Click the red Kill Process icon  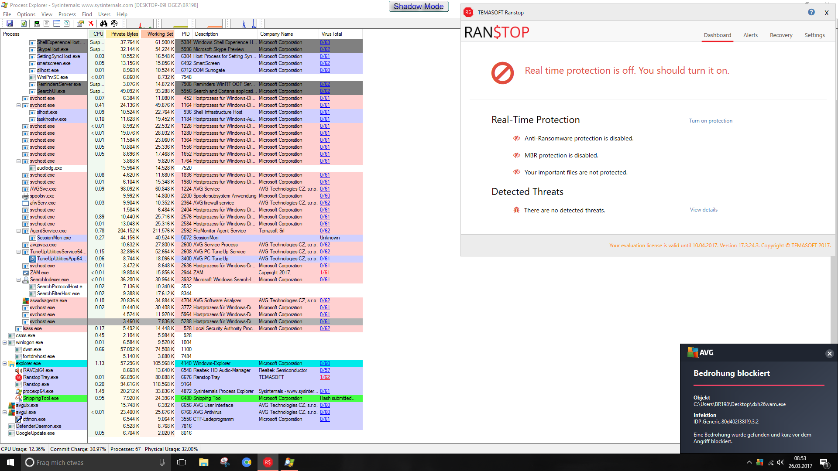click(x=91, y=24)
